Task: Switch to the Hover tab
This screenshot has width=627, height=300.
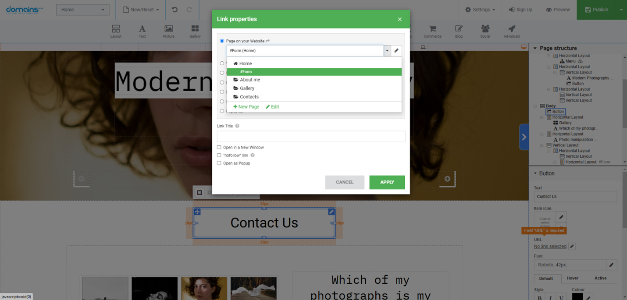Action: pyautogui.click(x=572, y=278)
